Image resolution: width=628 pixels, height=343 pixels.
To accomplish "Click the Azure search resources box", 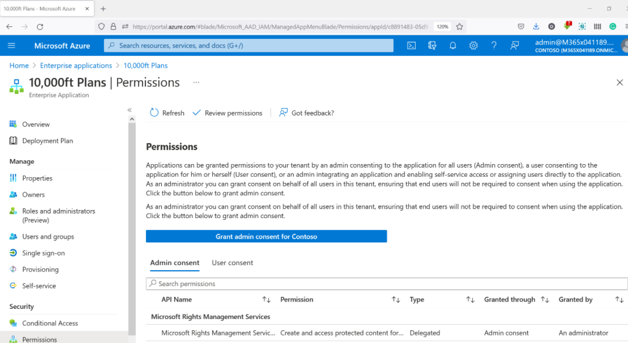I will pyautogui.click(x=249, y=46).
